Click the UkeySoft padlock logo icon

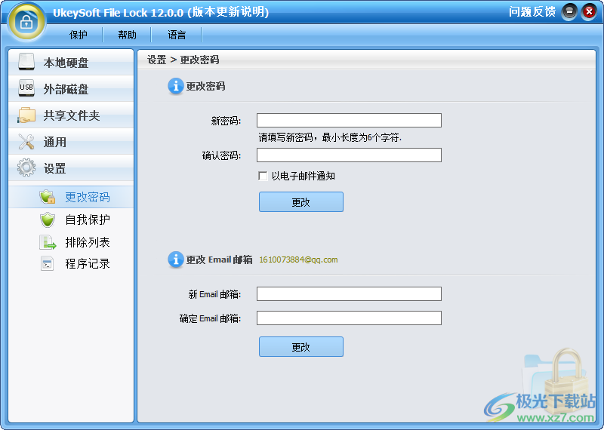(x=26, y=22)
